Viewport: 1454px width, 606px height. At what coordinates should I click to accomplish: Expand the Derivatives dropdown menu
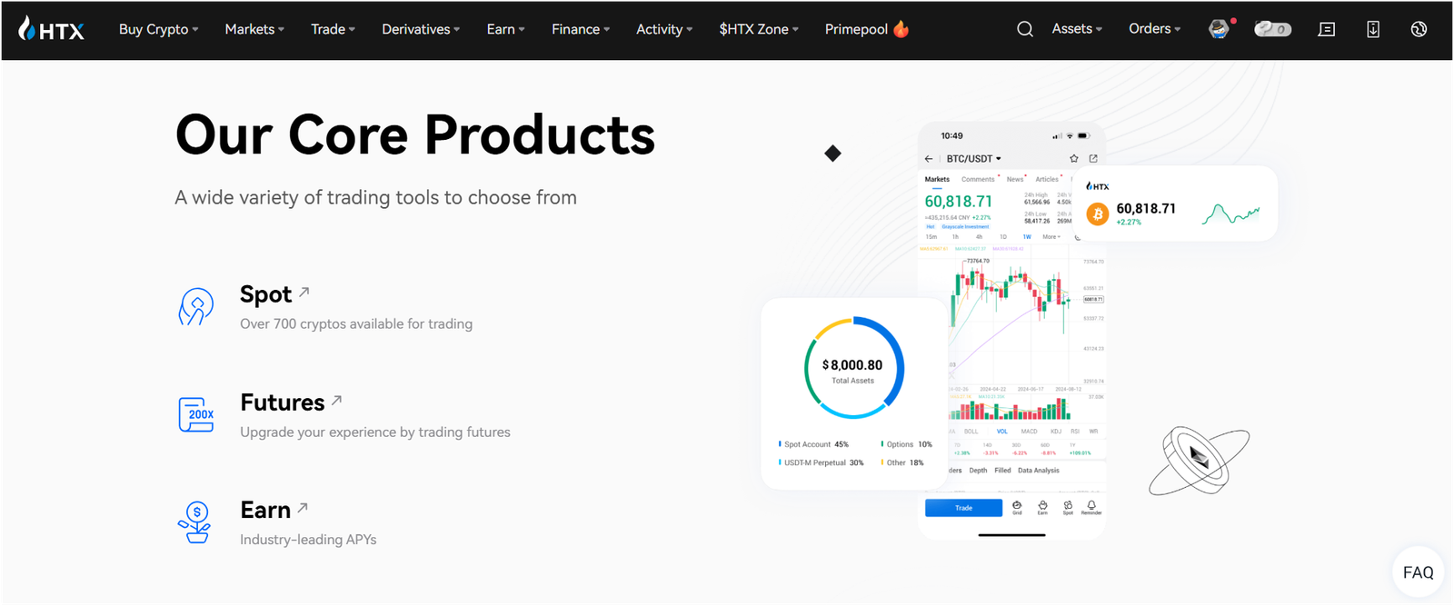(421, 29)
